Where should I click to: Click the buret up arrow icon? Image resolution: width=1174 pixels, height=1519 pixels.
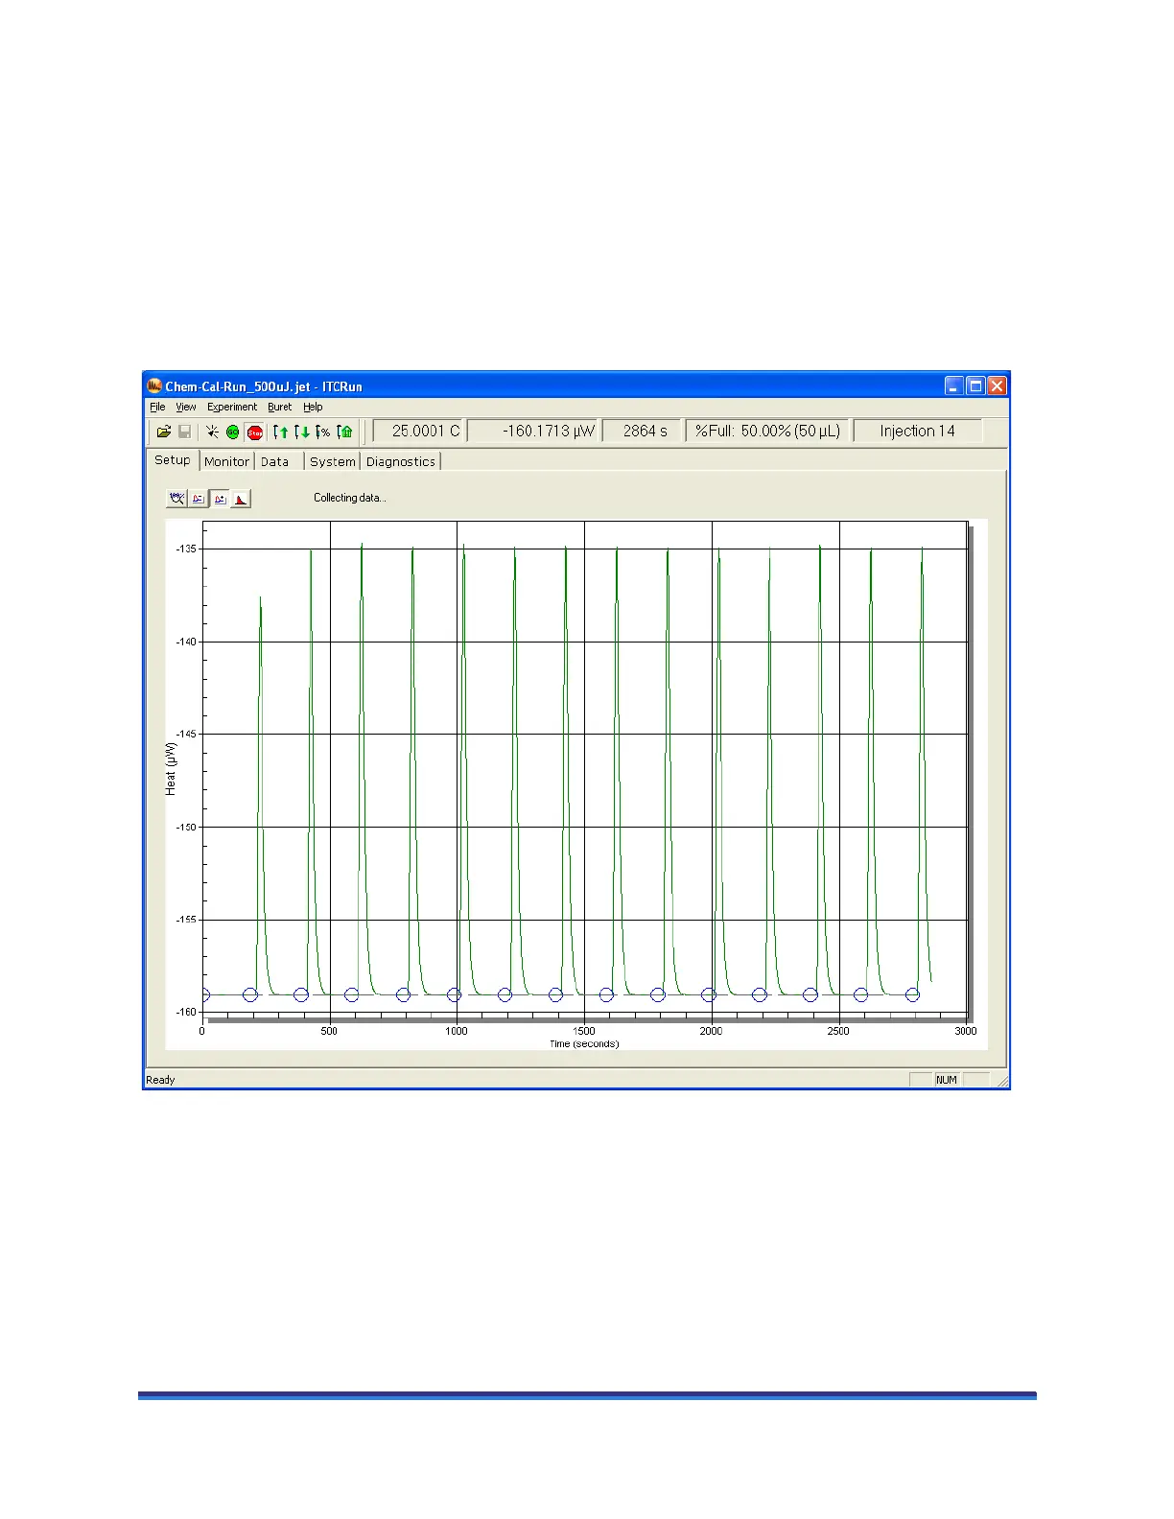point(280,432)
